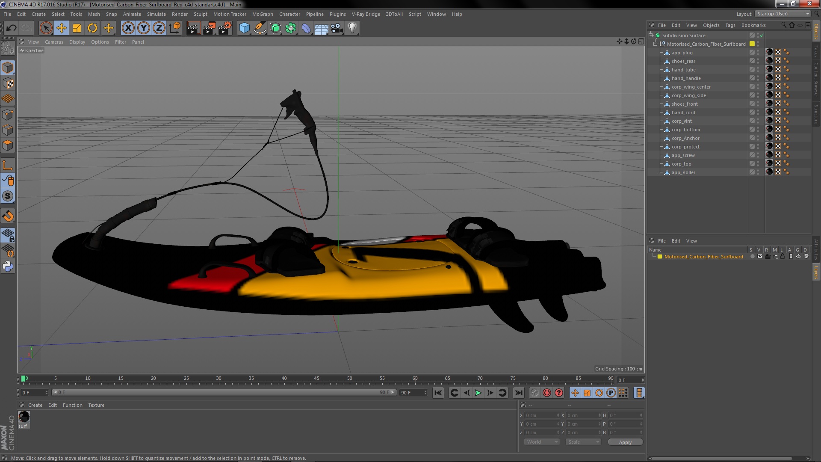The height and width of the screenshot is (462, 821).
Task: Click material tag of shoes_rear
Action: click(770, 61)
